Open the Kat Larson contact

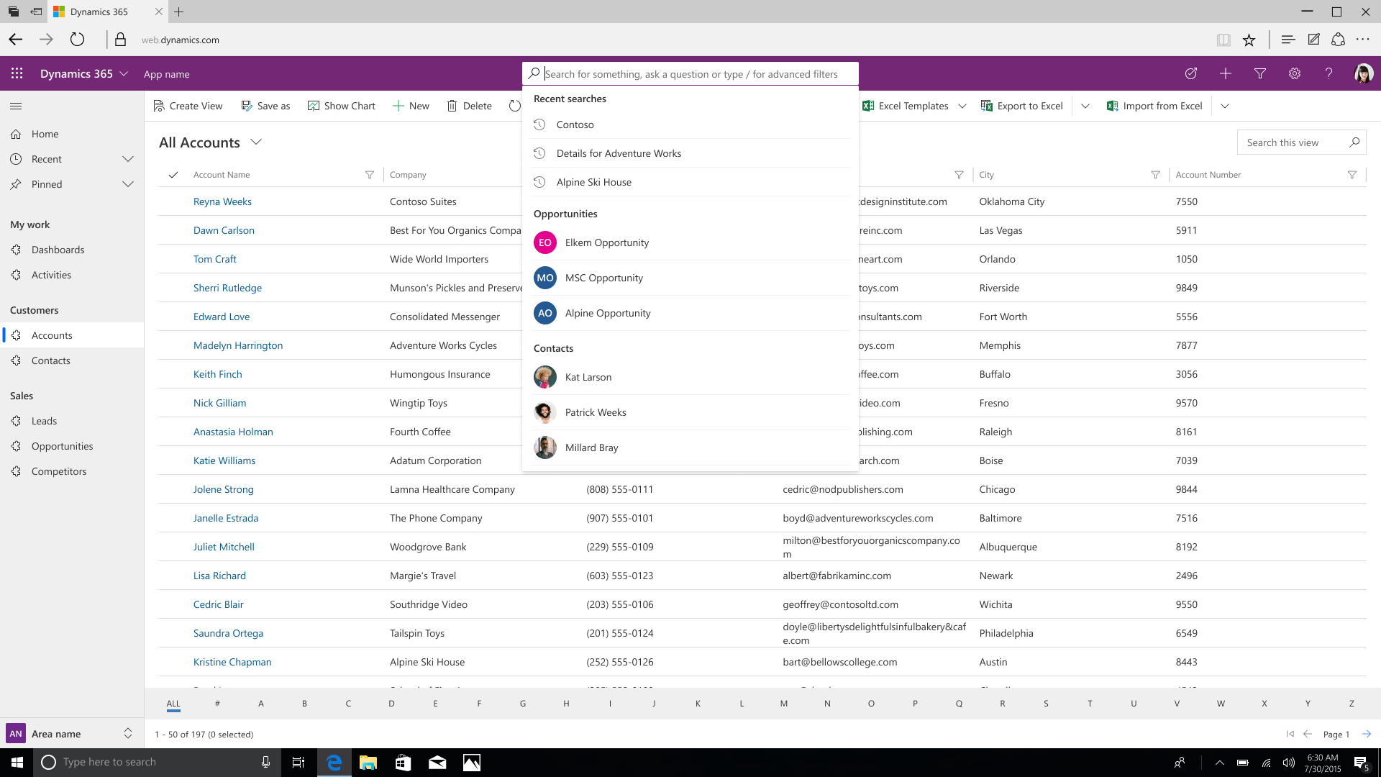tap(588, 377)
